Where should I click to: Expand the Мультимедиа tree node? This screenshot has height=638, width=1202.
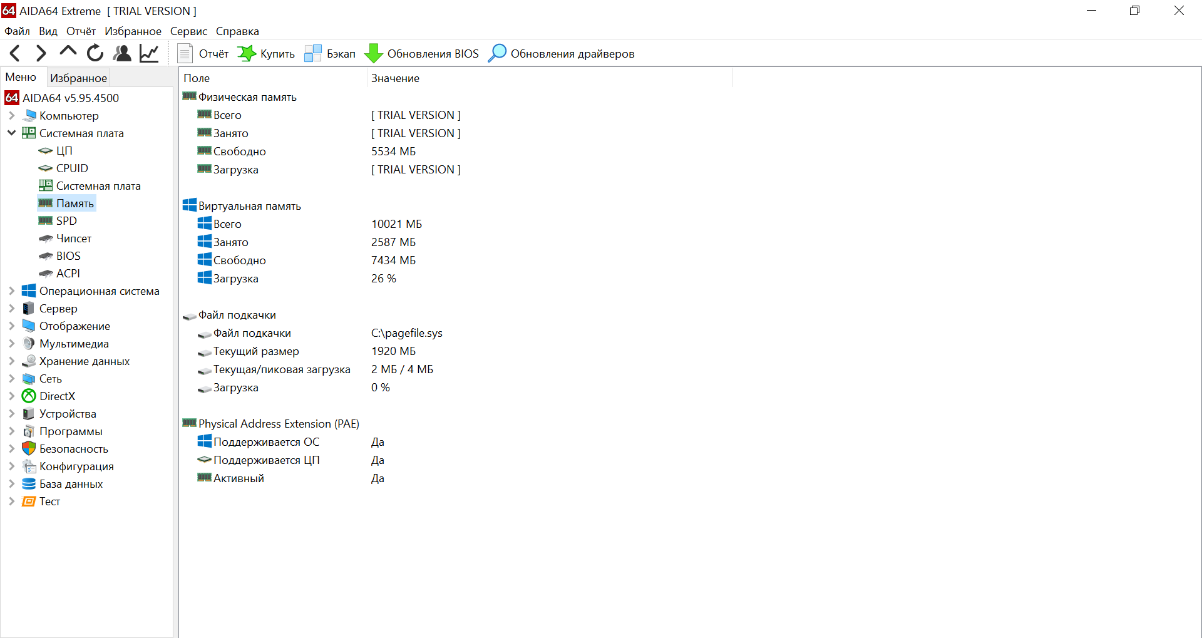11,343
